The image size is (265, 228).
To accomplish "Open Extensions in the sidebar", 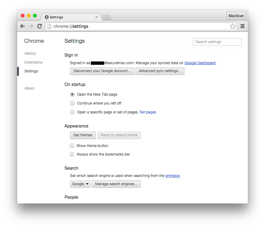I will click(x=33, y=62).
